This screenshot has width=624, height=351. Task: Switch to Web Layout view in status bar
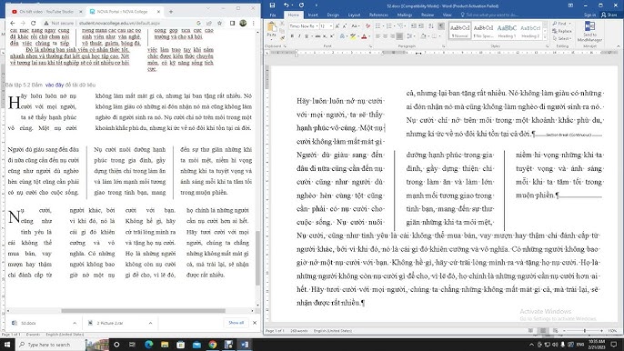click(x=555, y=331)
